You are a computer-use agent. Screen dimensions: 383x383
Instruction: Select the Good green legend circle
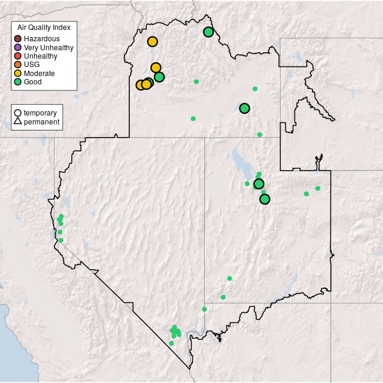coord(18,81)
